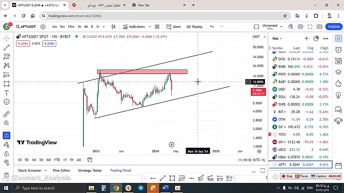Open the forecasting and measurement tools
This screenshot has height=193, width=344.
pyautogui.click(x=7, y=75)
